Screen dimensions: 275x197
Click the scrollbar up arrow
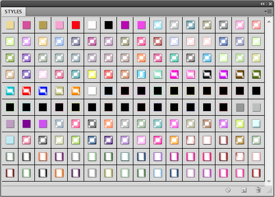coord(269,22)
